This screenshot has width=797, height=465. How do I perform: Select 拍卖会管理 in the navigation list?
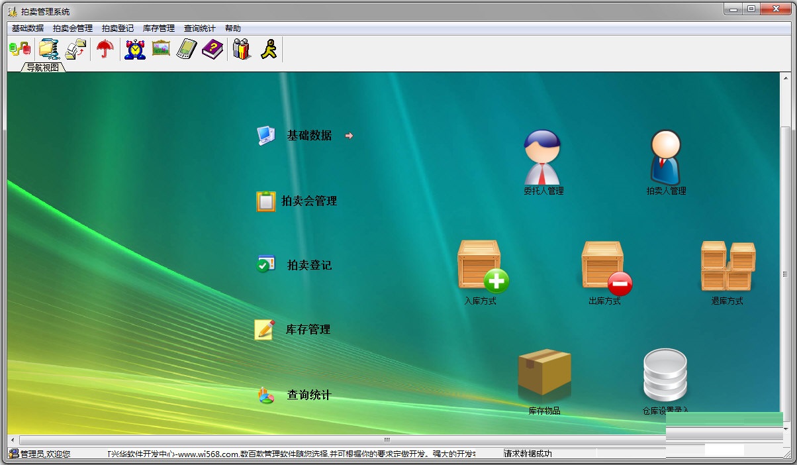point(309,201)
